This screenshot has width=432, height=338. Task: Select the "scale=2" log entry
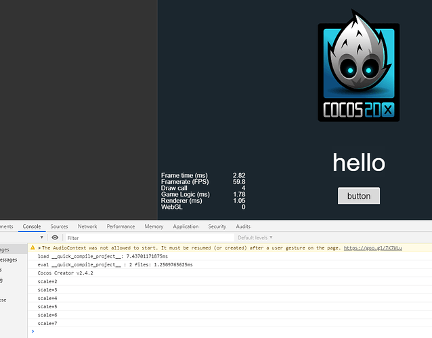pyautogui.click(x=230, y=281)
